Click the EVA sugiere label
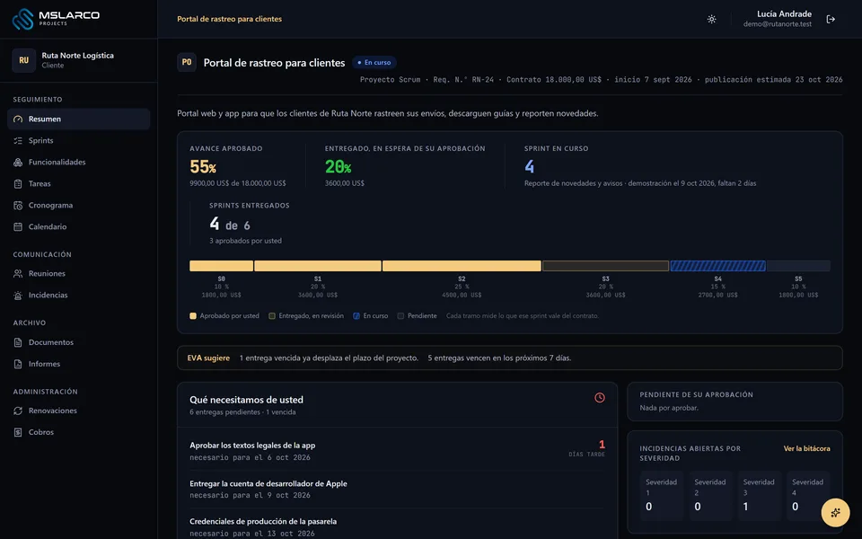 (x=208, y=358)
